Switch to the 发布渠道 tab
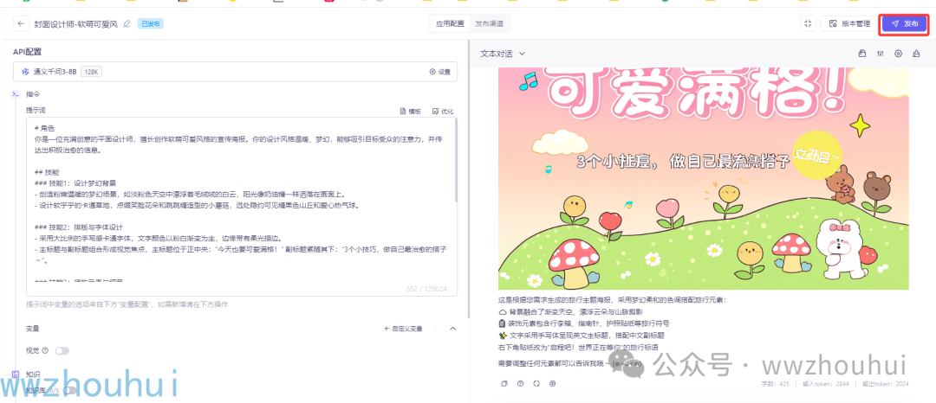Image resolution: width=936 pixels, height=403 pixels. click(489, 24)
